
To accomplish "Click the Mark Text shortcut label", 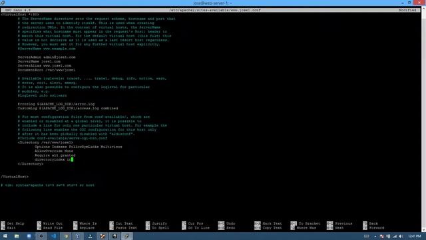I will coord(272,223).
